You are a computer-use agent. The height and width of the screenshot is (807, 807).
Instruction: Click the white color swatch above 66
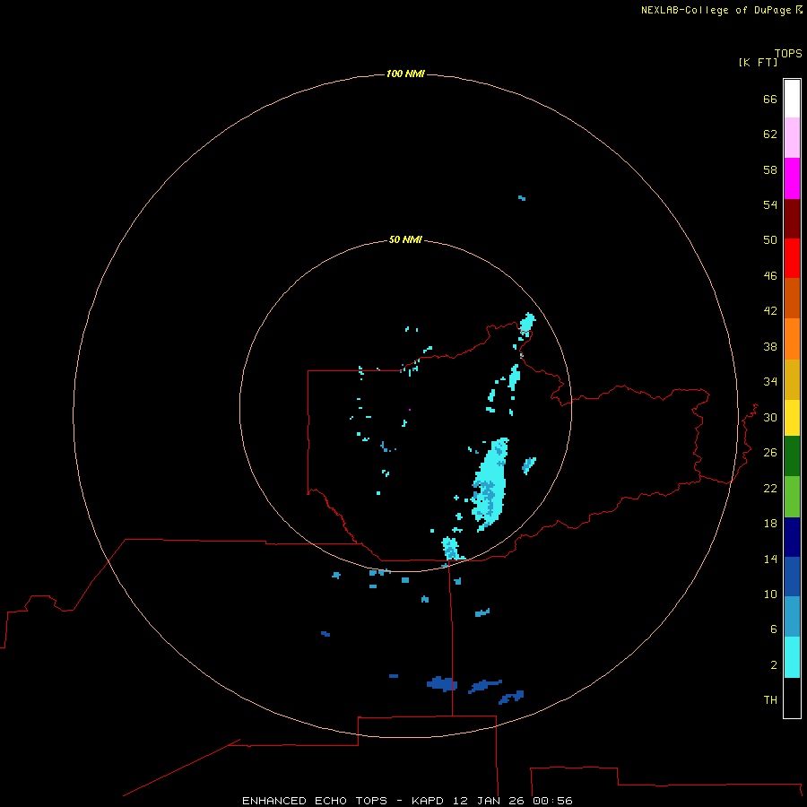coord(792,99)
